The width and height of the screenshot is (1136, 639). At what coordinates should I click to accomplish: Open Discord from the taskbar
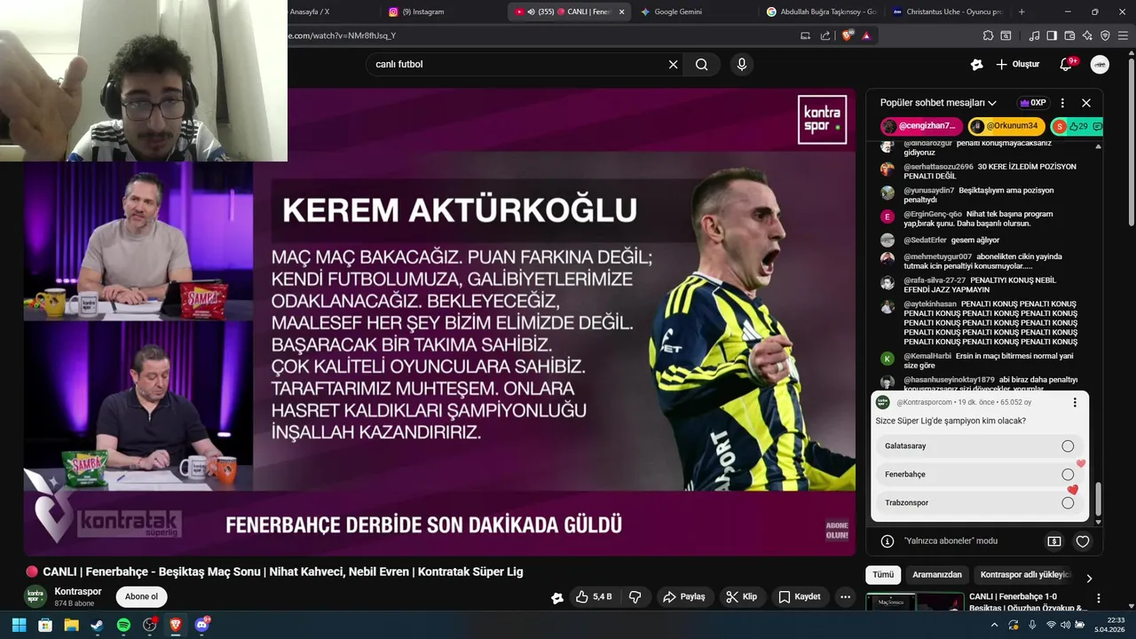pyautogui.click(x=202, y=625)
